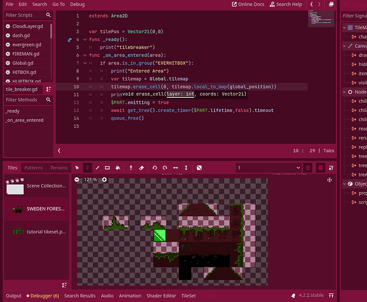The width and height of the screenshot is (367, 302).
Task: Open the File menu
Action: (10, 4)
